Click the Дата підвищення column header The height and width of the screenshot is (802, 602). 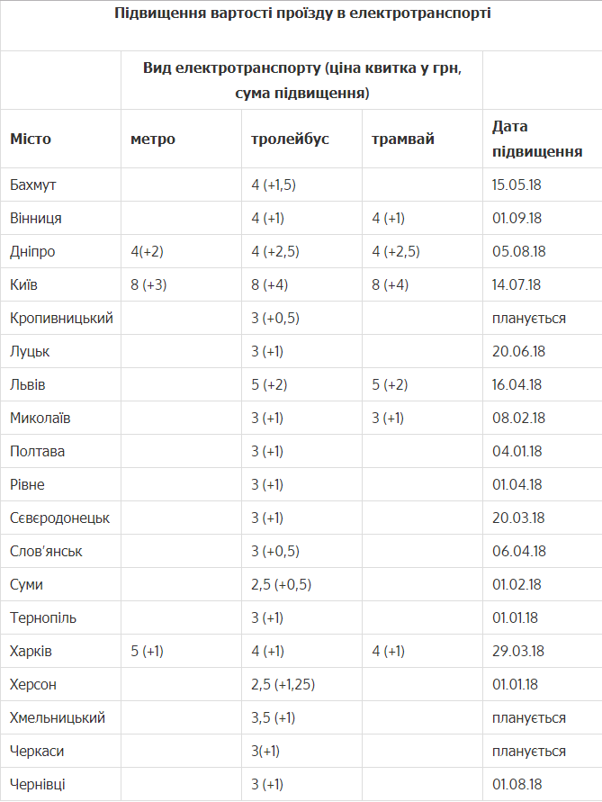537,140
